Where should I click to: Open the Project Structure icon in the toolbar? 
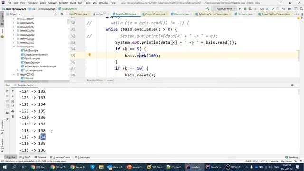click(290, 9)
